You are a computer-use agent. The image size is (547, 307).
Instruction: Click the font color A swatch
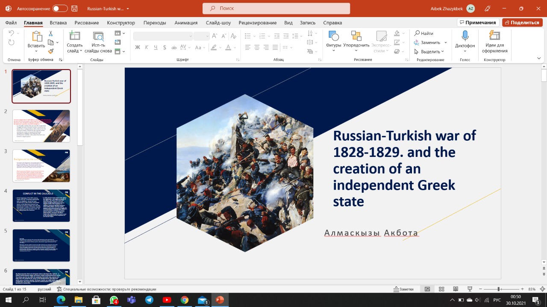(x=228, y=47)
